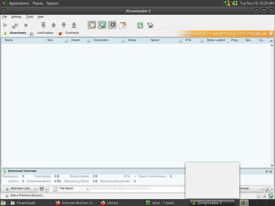Open the Contribute tab

[68, 33]
